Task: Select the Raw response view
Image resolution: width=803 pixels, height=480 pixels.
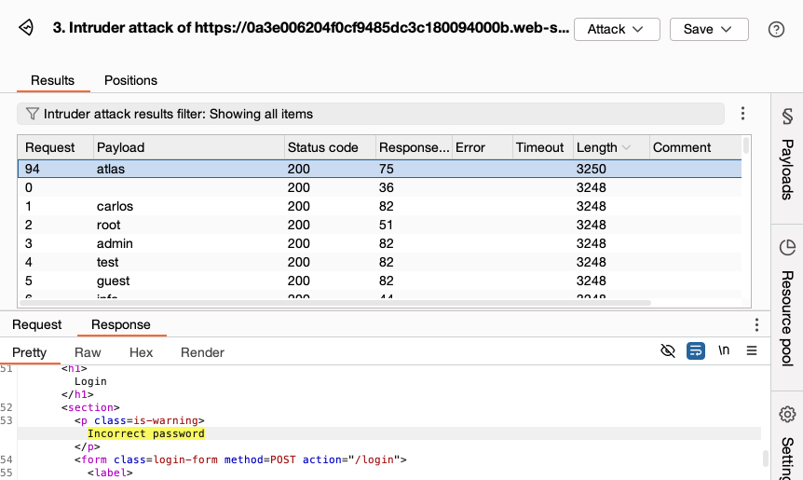Action: point(88,352)
